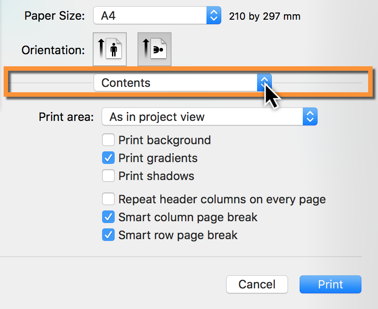Screen dimensions: 378x309
Task: Enable the Print background checkbox
Action: tap(108, 140)
